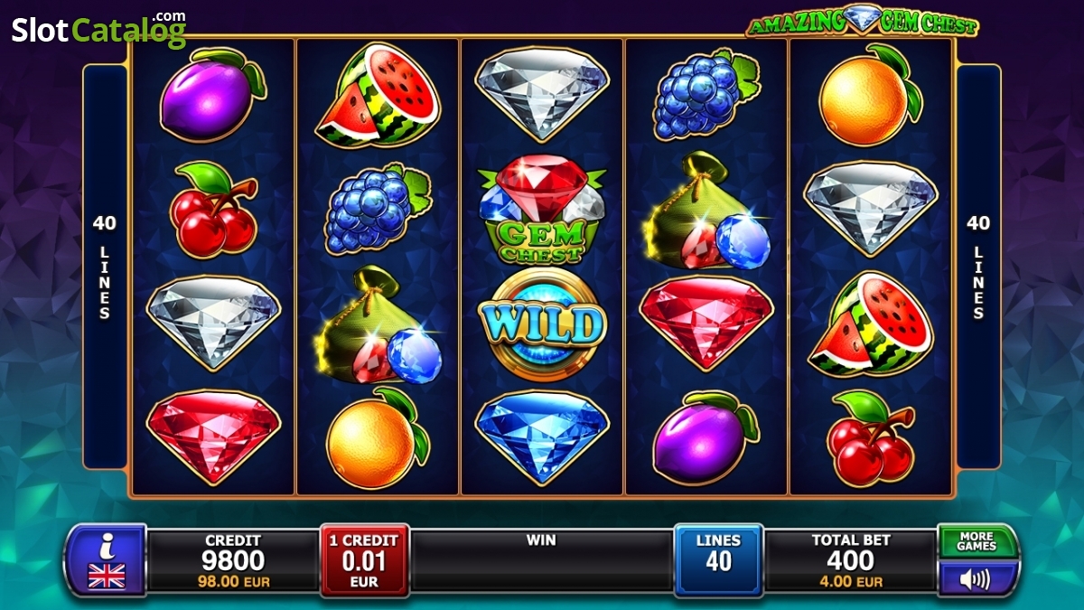
Task: Select the plum in the first reel
Action: coord(212,96)
